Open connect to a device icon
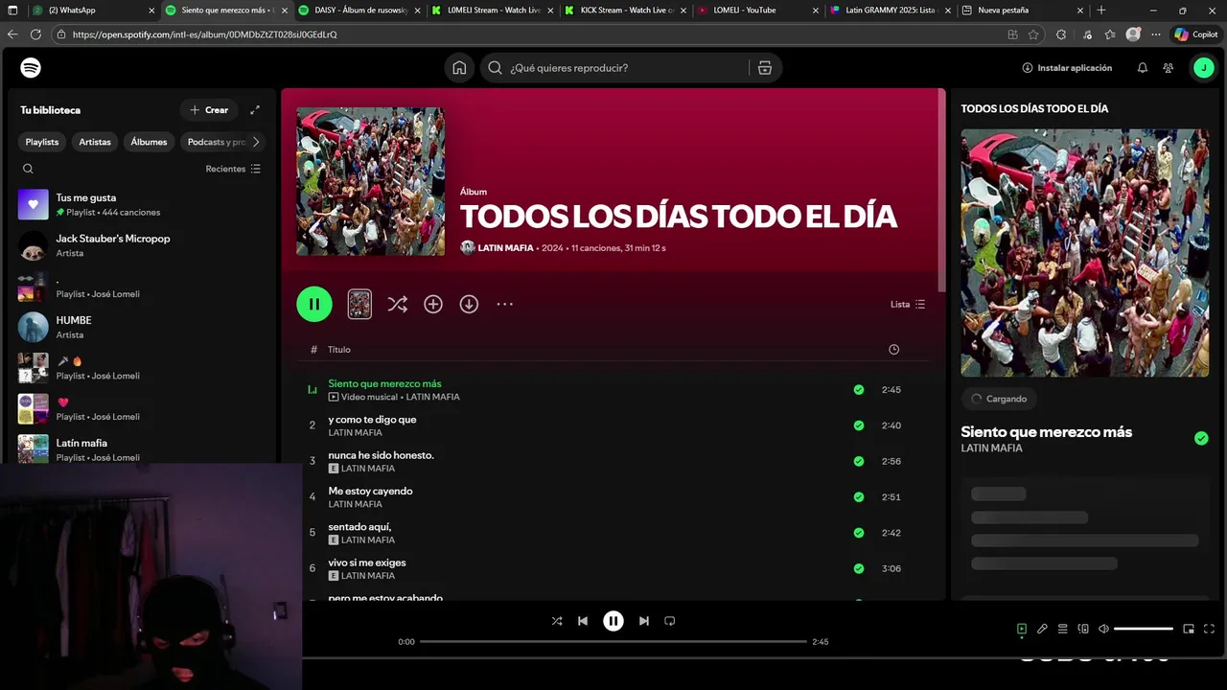Viewport: 1227px width, 690px height. pos(1083,629)
